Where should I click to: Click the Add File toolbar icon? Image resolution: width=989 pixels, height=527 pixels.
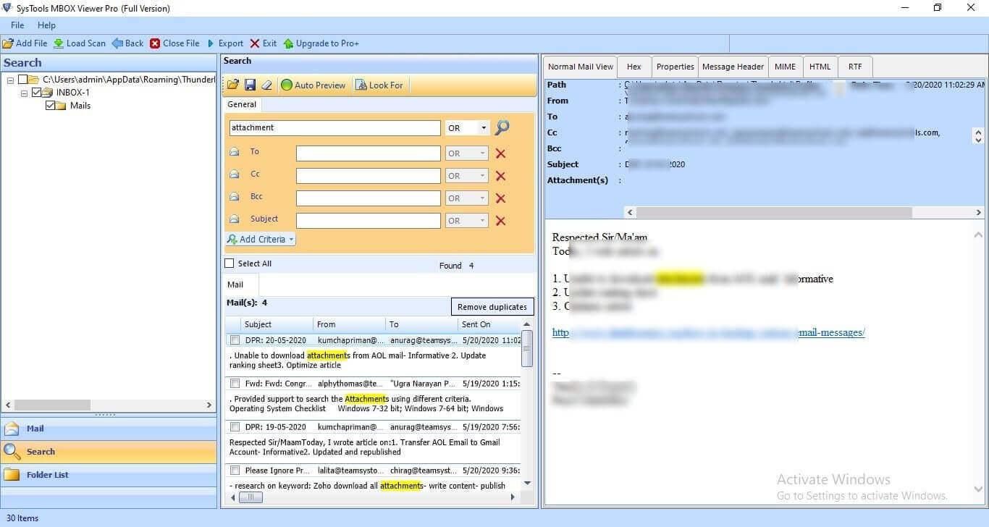(8, 43)
